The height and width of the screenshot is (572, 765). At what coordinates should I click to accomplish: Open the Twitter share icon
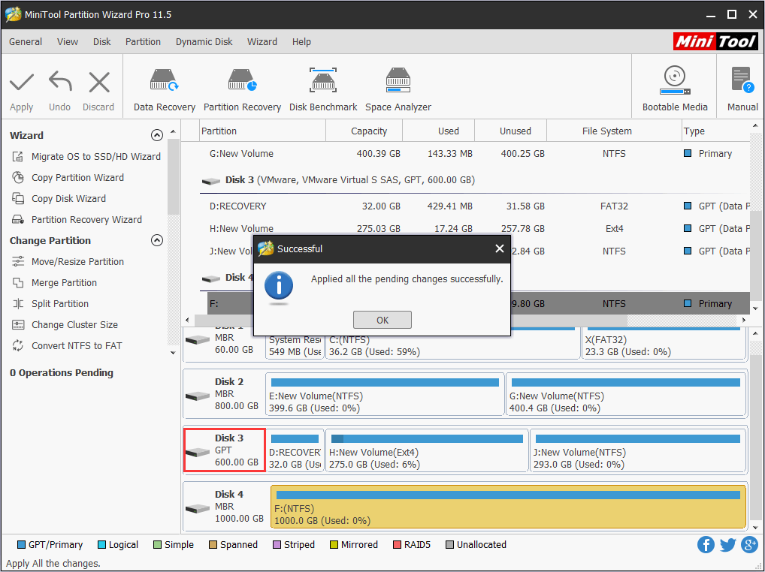pos(727,544)
